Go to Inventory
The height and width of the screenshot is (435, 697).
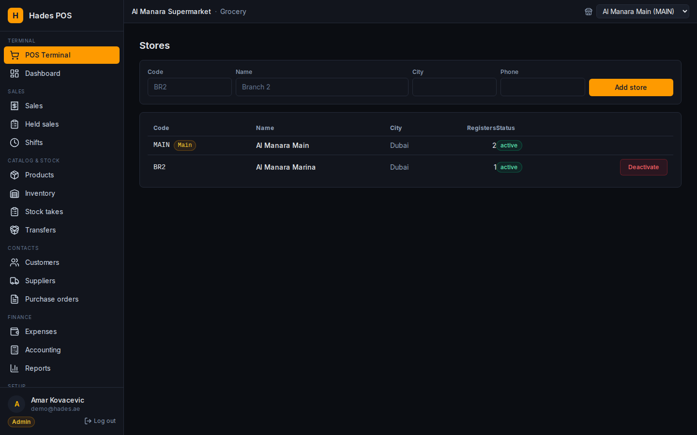click(x=61, y=193)
